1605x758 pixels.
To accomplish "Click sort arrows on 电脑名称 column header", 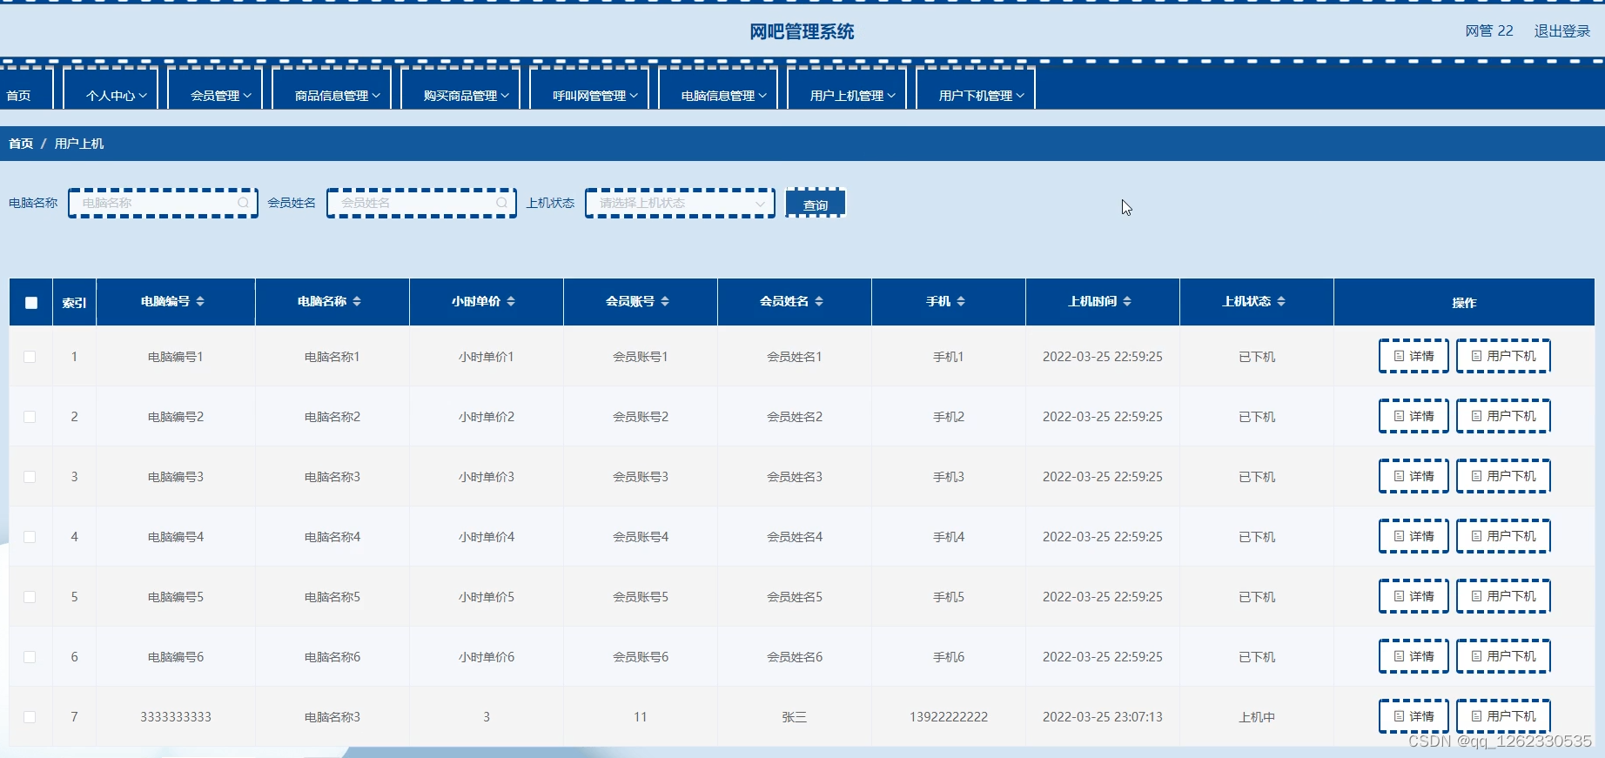I will 357,301.
